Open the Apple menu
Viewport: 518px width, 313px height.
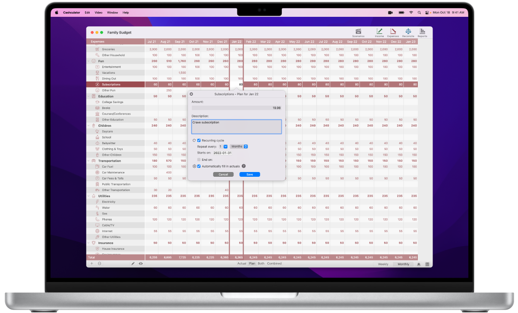click(x=56, y=13)
